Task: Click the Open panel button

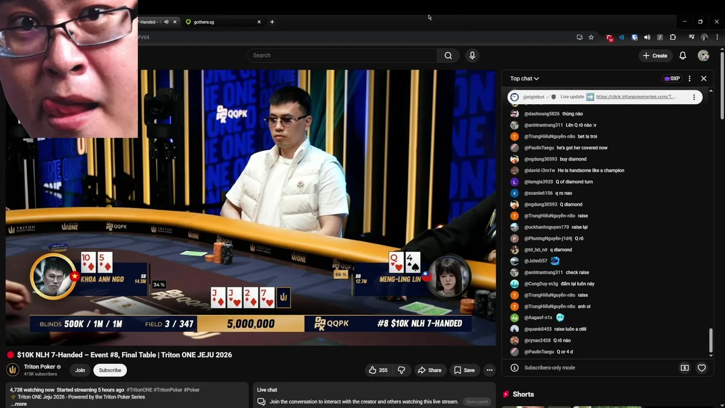Action: pyautogui.click(x=477, y=402)
